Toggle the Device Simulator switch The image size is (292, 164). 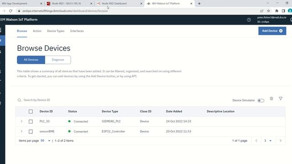coord(261,100)
